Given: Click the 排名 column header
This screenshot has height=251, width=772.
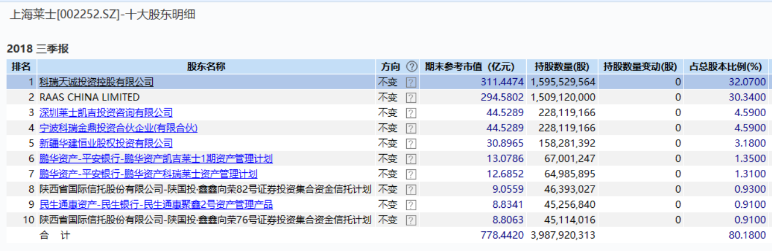Looking at the screenshot, I should click(x=21, y=67).
